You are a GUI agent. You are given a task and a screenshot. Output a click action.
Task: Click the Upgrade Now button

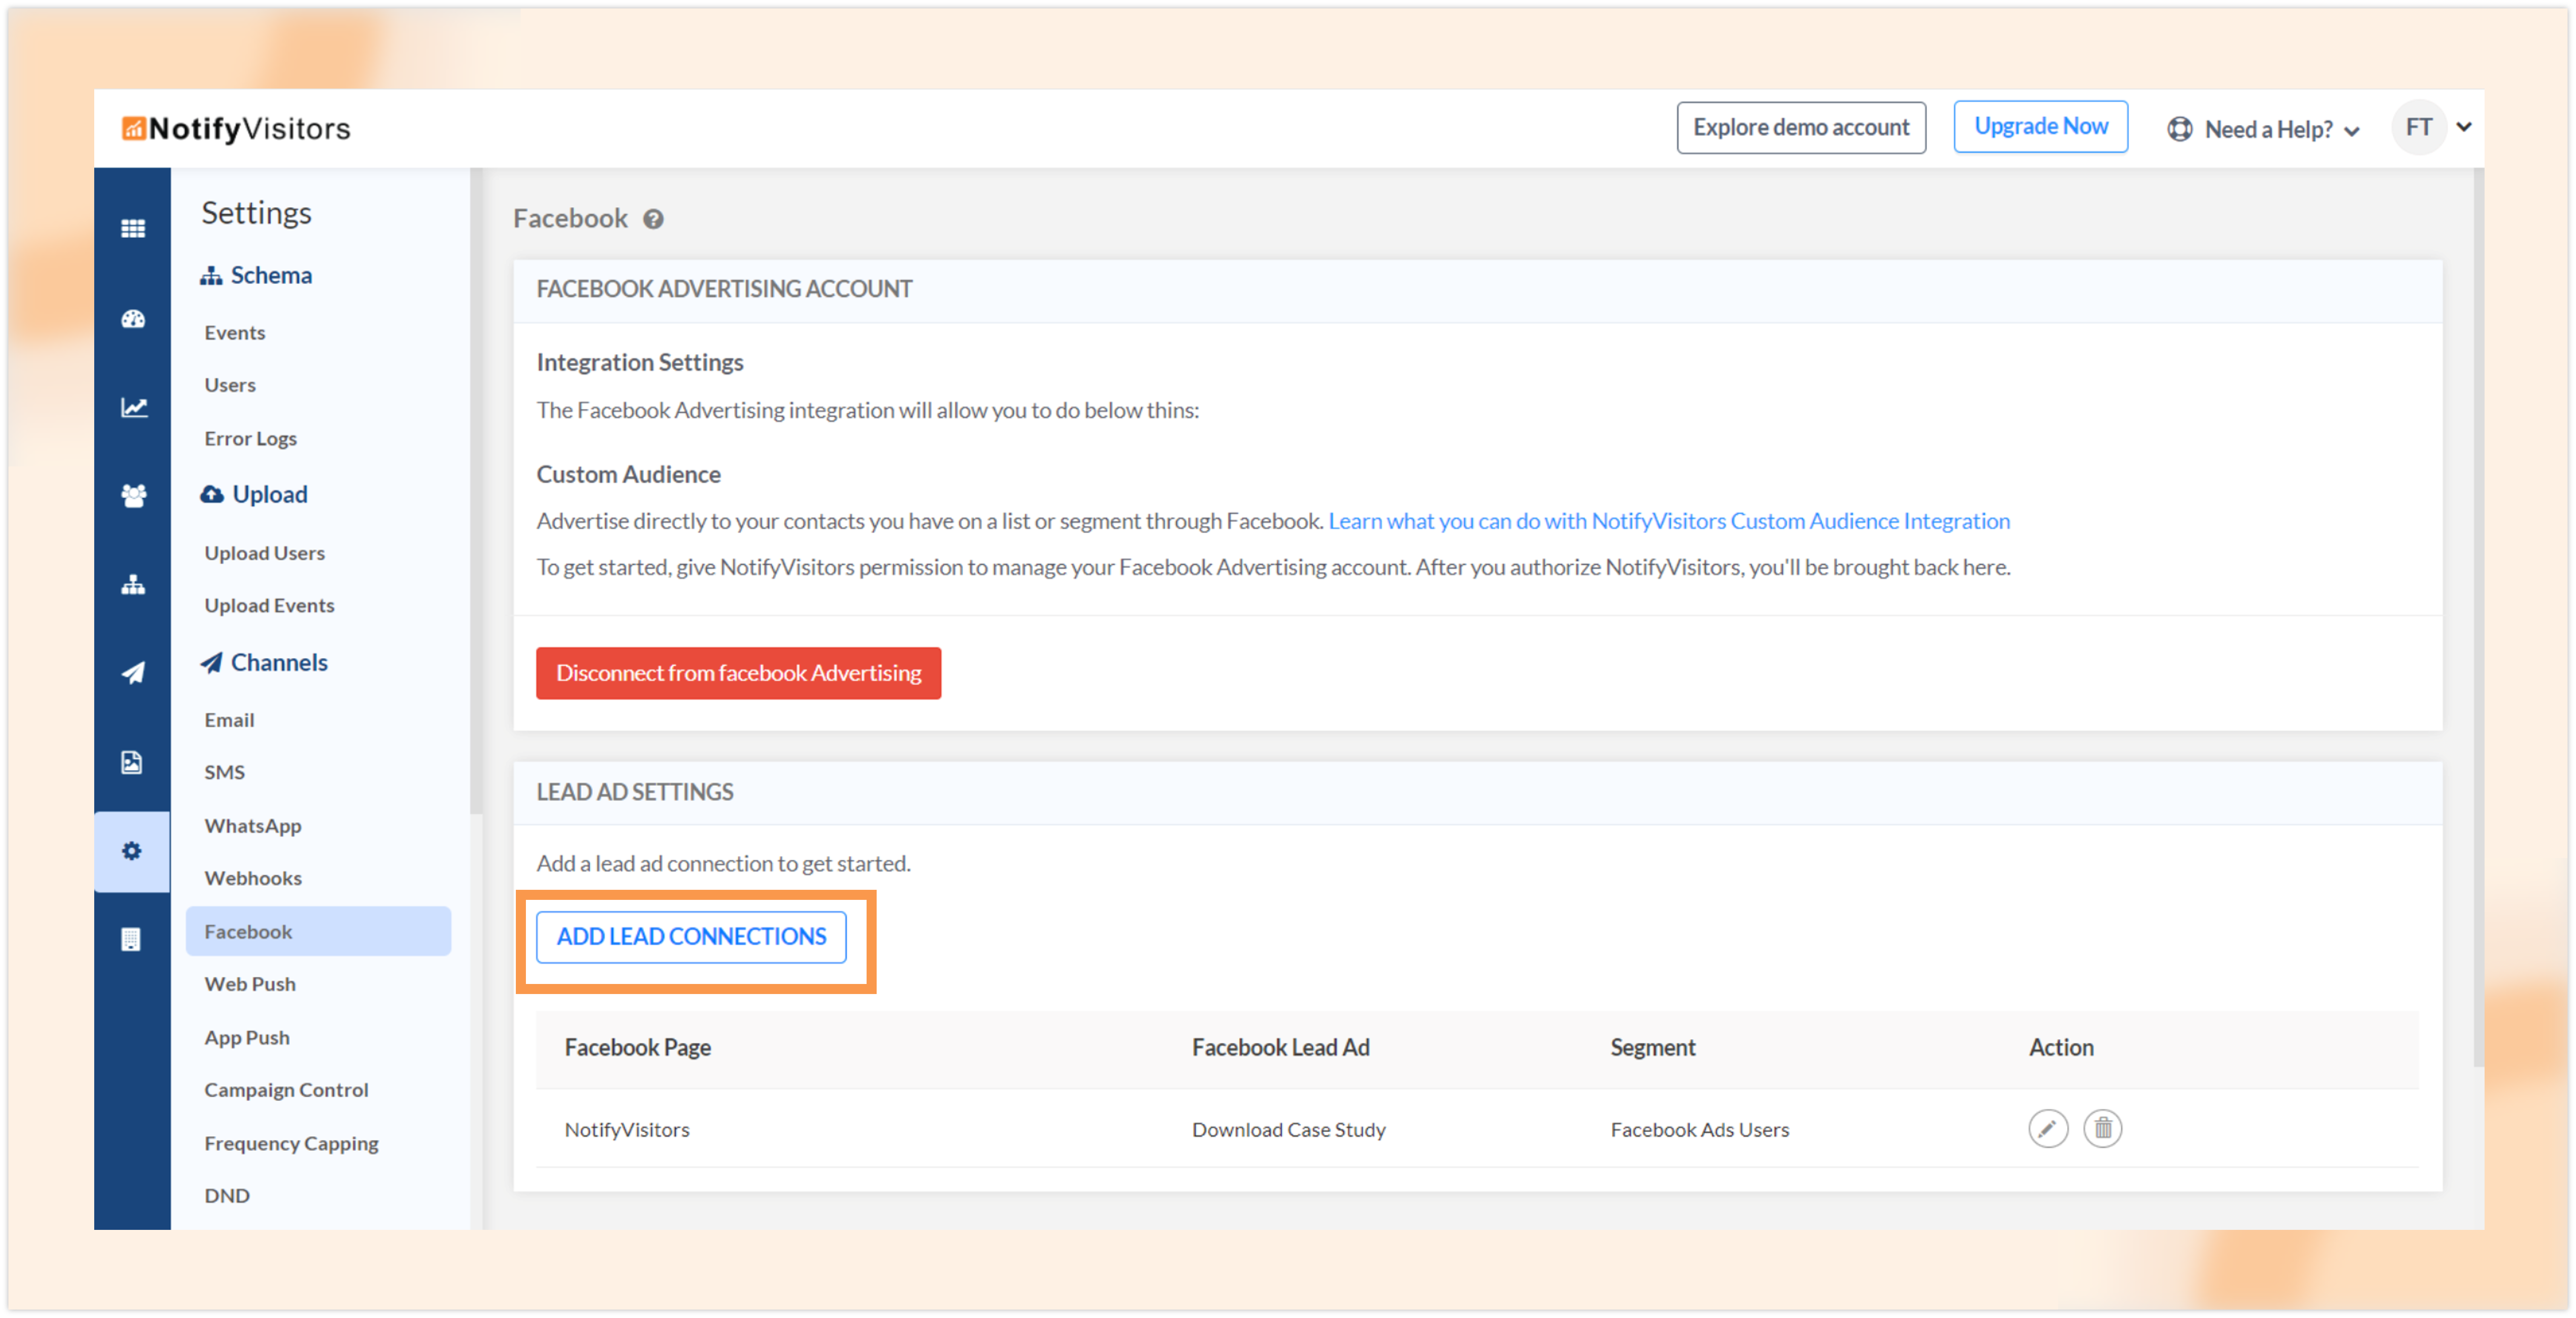click(2040, 127)
